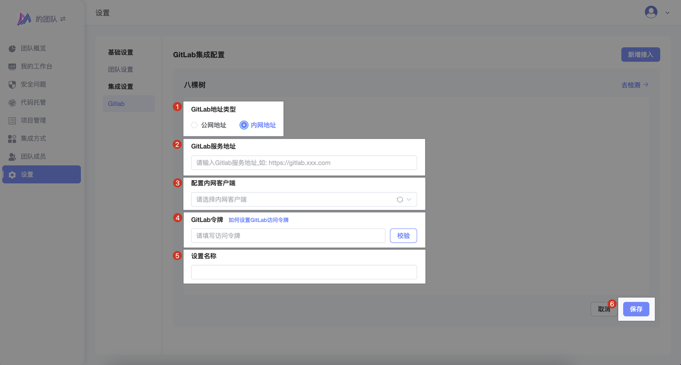This screenshot has height=365, width=681.
Task: Click the 去检测 link with arrow
Action: tap(635, 85)
